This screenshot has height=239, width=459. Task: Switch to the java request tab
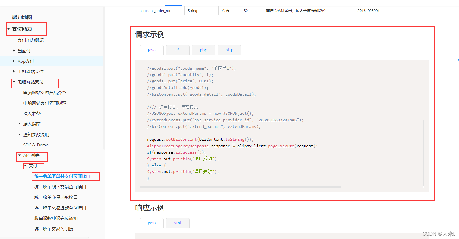point(152,50)
